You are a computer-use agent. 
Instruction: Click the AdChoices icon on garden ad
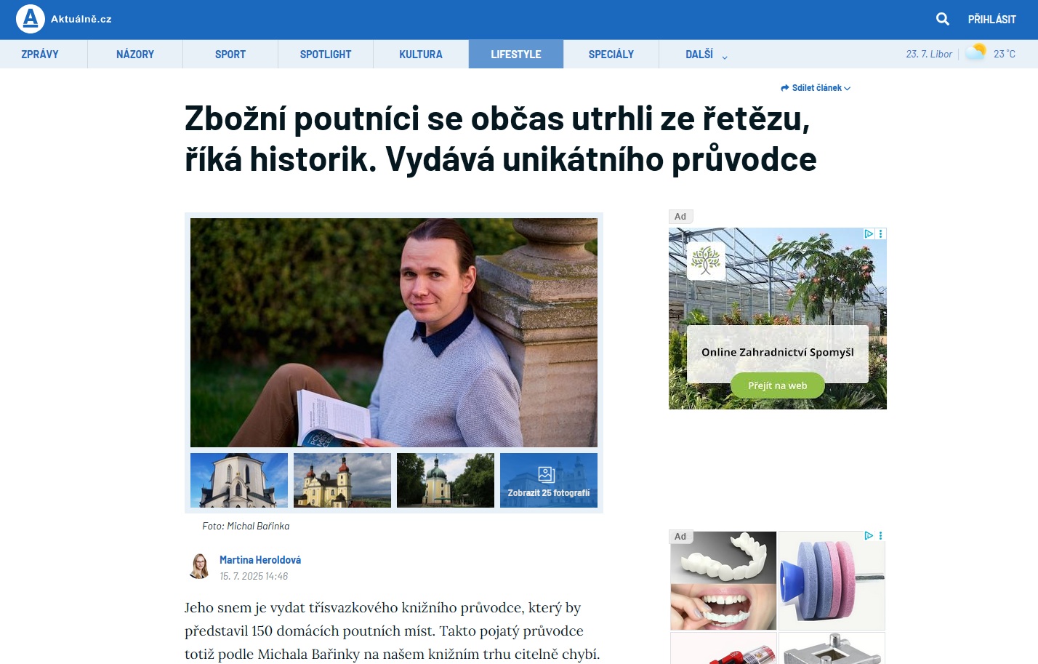click(868, 233)
